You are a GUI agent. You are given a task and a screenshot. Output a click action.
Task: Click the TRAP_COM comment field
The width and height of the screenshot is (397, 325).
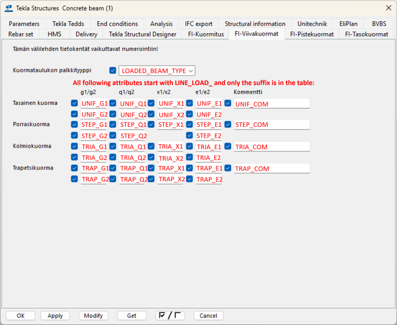(x=272, y=168)
